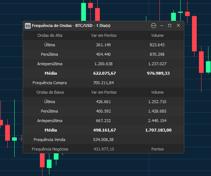Click the window title 'Frequência de Ondas - BTC/USD'
Viewport: 211px width, 176px height.
click(x=62, y=26)
